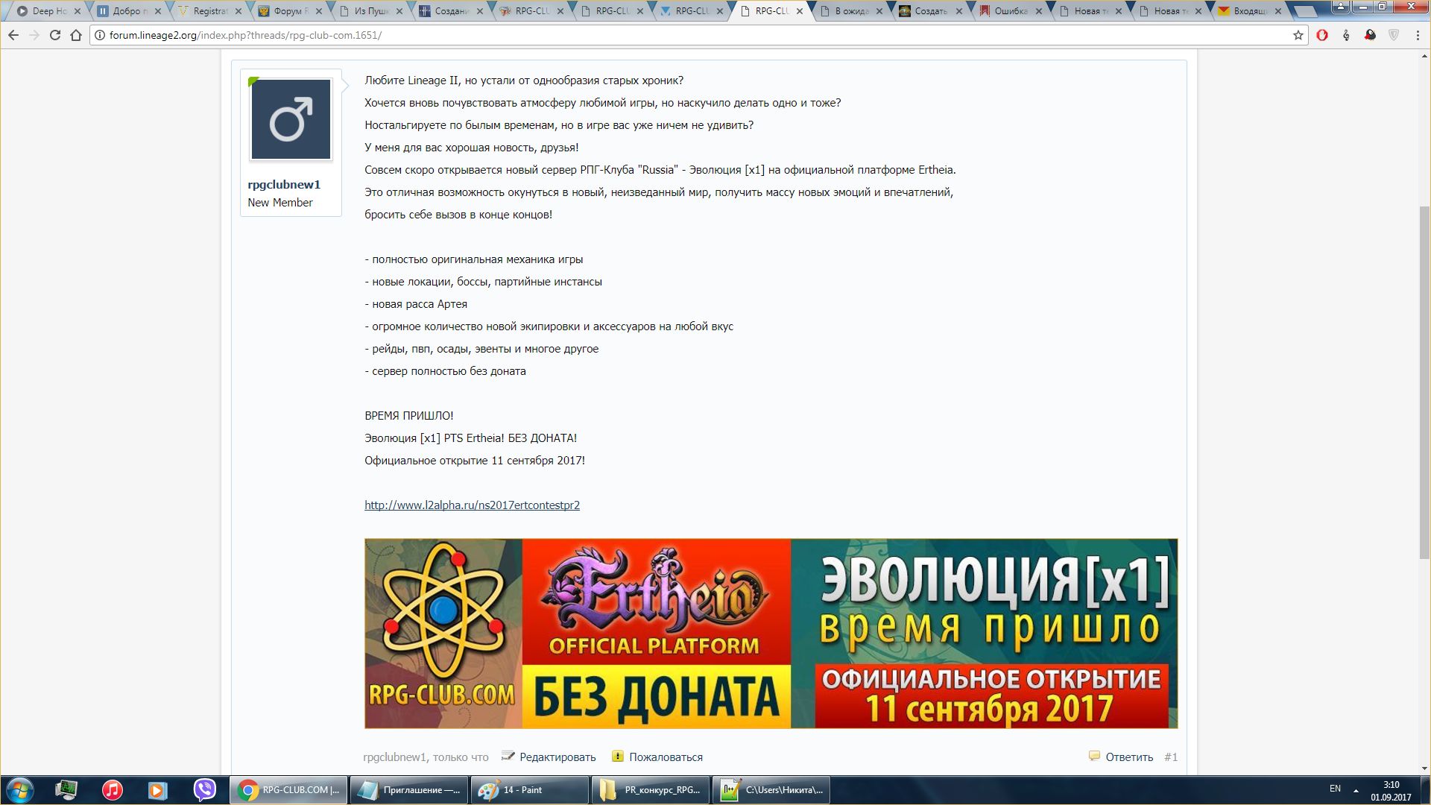Reload the current page
Screen dimensions: 1431x805
(x=55, y=35)
